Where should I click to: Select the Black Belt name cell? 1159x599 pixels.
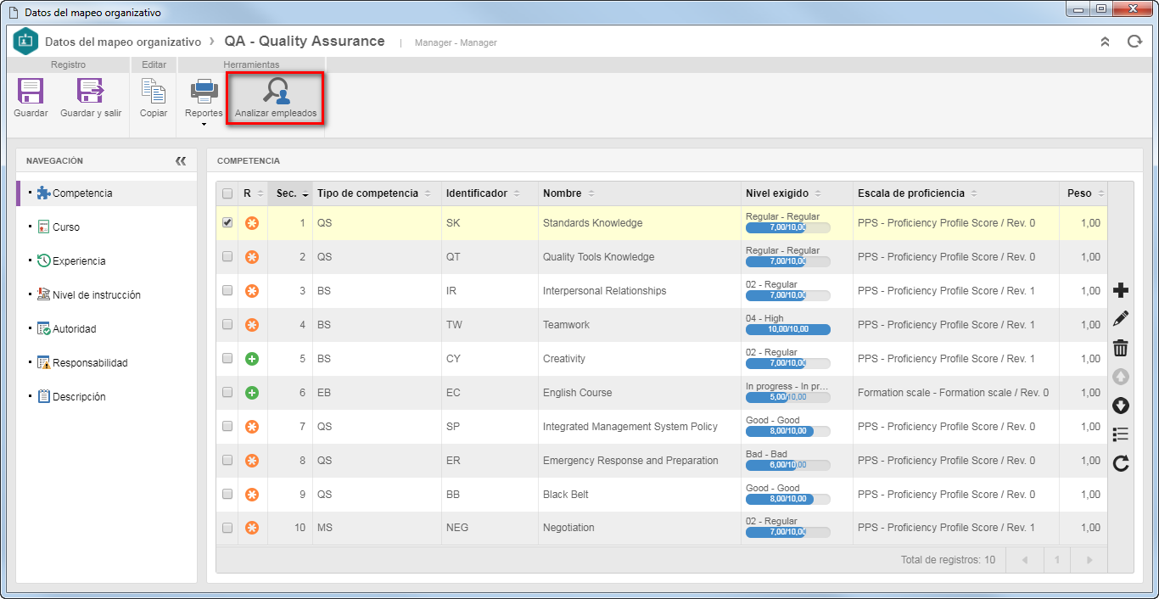point(640,495)
